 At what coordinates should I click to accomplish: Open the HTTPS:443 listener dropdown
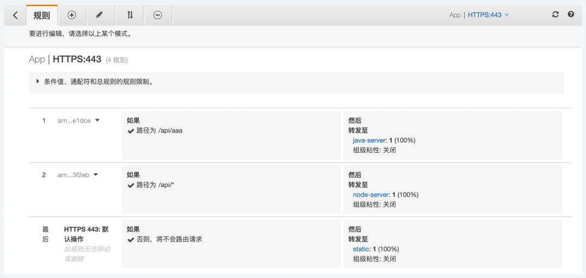click(x=488, y=15)
